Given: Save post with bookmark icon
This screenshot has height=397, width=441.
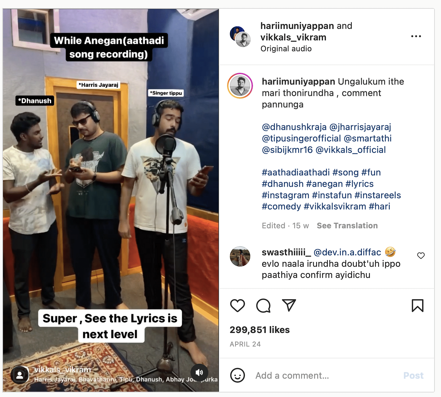Looking at the screenshot, I should pyautogui.click(x=417, y=306).
